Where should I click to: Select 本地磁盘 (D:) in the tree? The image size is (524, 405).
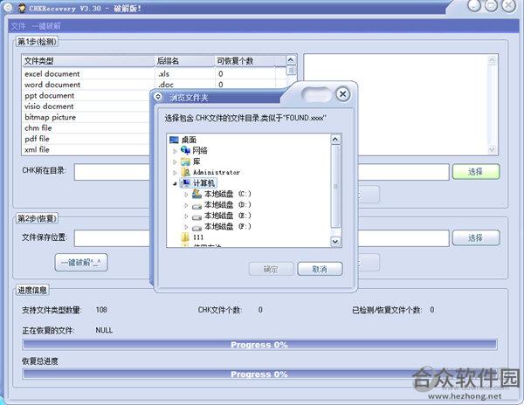pyautogui.click(x=228, y=204)
